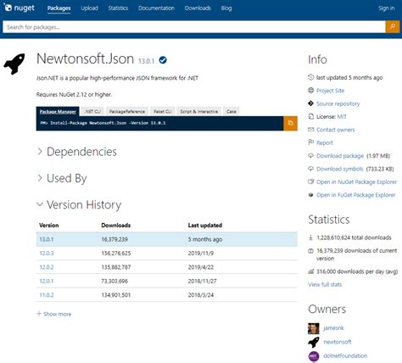Image resolution: width=402 pixels, height=363 pixels.
Task: Open the dotnetfoundation owner profile link
Action: [x=345, y=355]
